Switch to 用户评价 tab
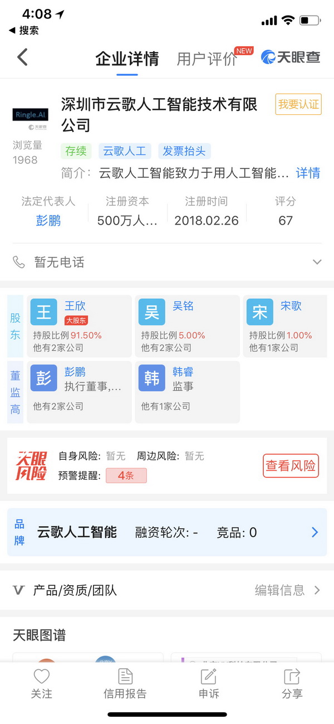This screenshot has height=724, width=334. pos(207,59)
